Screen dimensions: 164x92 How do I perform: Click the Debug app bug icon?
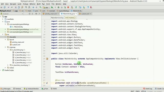click(58, 7)
